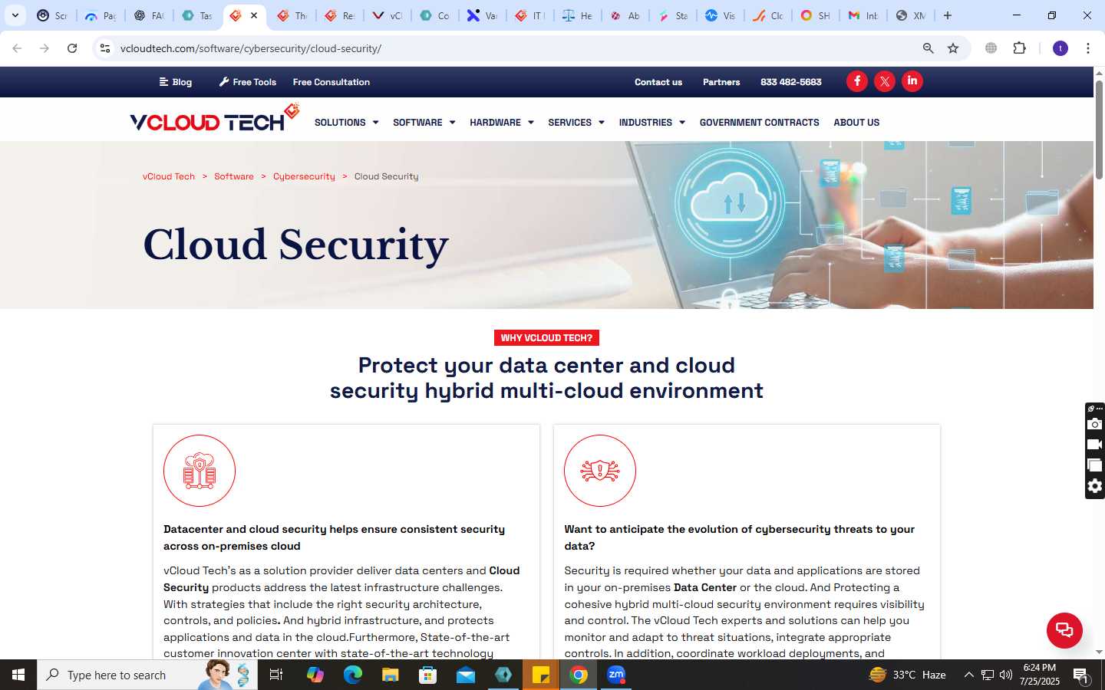Screen dimensions: 1105x690
Task: Click Contact us link
Action: click(x=658, y=82)
